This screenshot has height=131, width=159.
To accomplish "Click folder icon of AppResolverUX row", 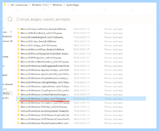I will (18, 74).
